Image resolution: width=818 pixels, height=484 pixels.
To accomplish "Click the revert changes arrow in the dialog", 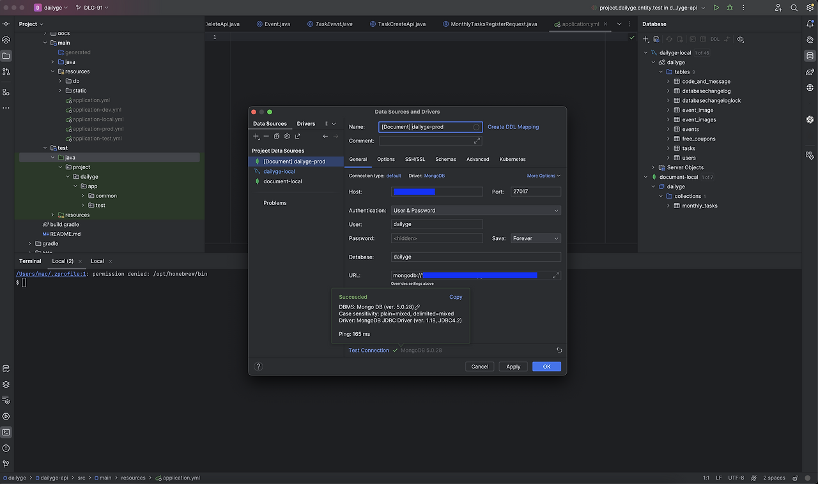I will pyautogui.click(x=559, y=350).
